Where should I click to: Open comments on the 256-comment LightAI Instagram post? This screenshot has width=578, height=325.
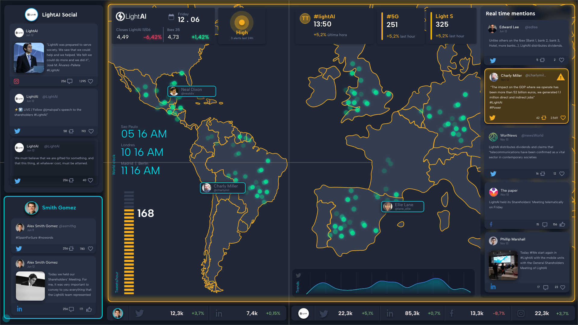[70, 81]
